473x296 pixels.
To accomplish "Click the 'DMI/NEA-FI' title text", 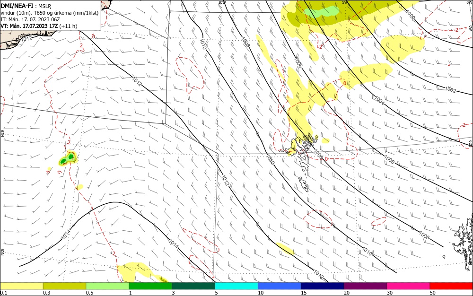I will [x=17, y=5].
